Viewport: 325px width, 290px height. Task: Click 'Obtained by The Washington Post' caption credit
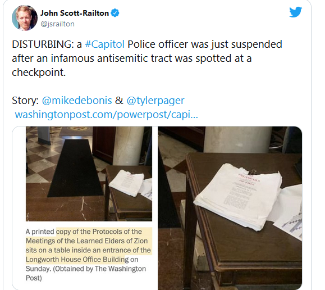pyautogui.click(x=86, y=273)
